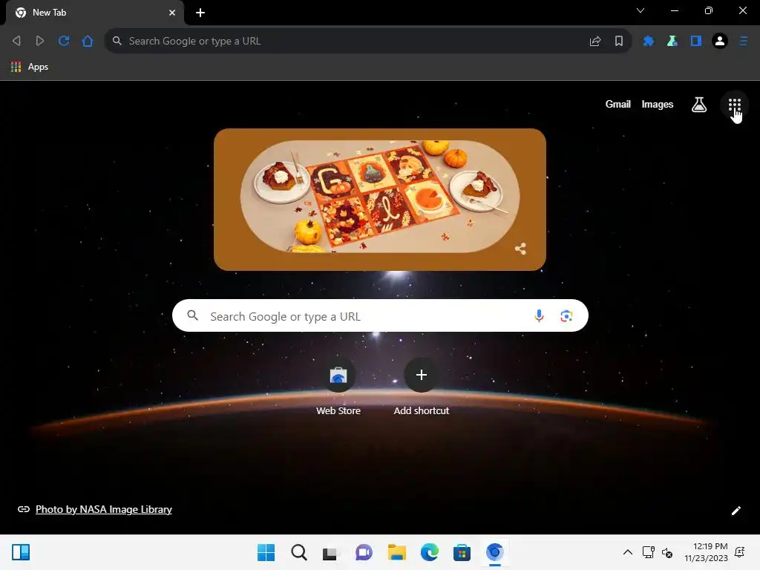Open the Windows Start menu
This screenshot has width=760, height=570.
click(x=266, y=552)
